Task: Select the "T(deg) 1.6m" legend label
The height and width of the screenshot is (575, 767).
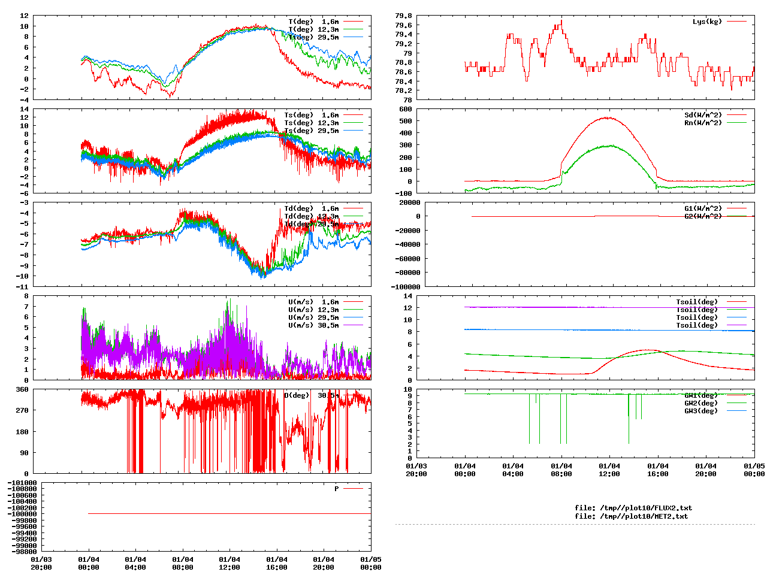Action: (x=313, y=22)
